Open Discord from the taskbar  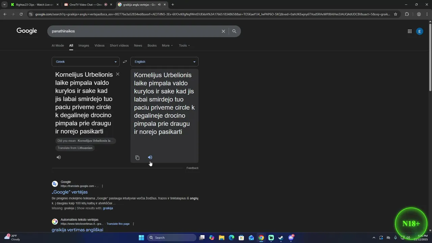tap(291, 238)
